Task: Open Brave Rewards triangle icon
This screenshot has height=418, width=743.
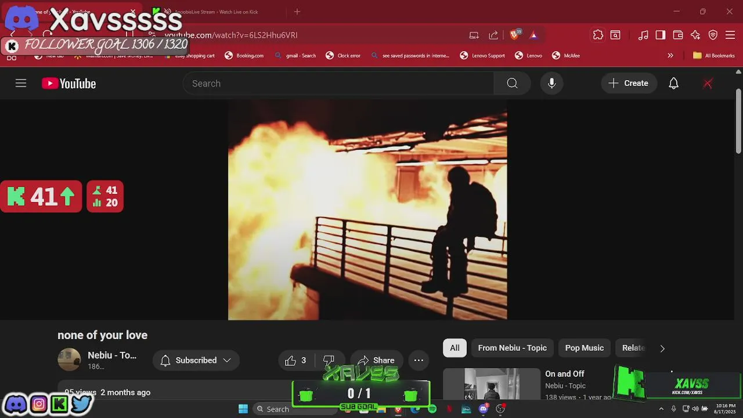Action: tap(533, 35)
